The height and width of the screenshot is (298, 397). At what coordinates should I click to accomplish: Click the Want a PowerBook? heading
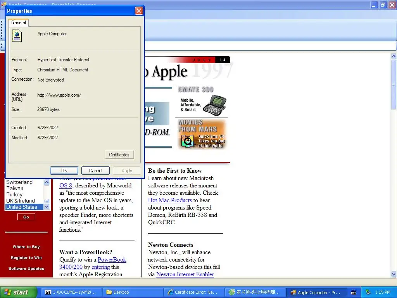[x=86, y=252]
